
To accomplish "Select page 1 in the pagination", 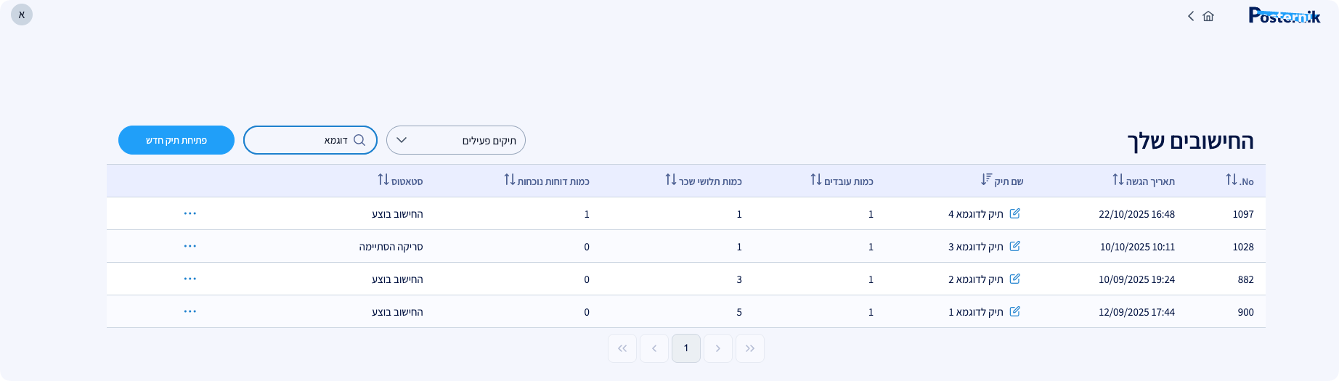I will [686, 348].
